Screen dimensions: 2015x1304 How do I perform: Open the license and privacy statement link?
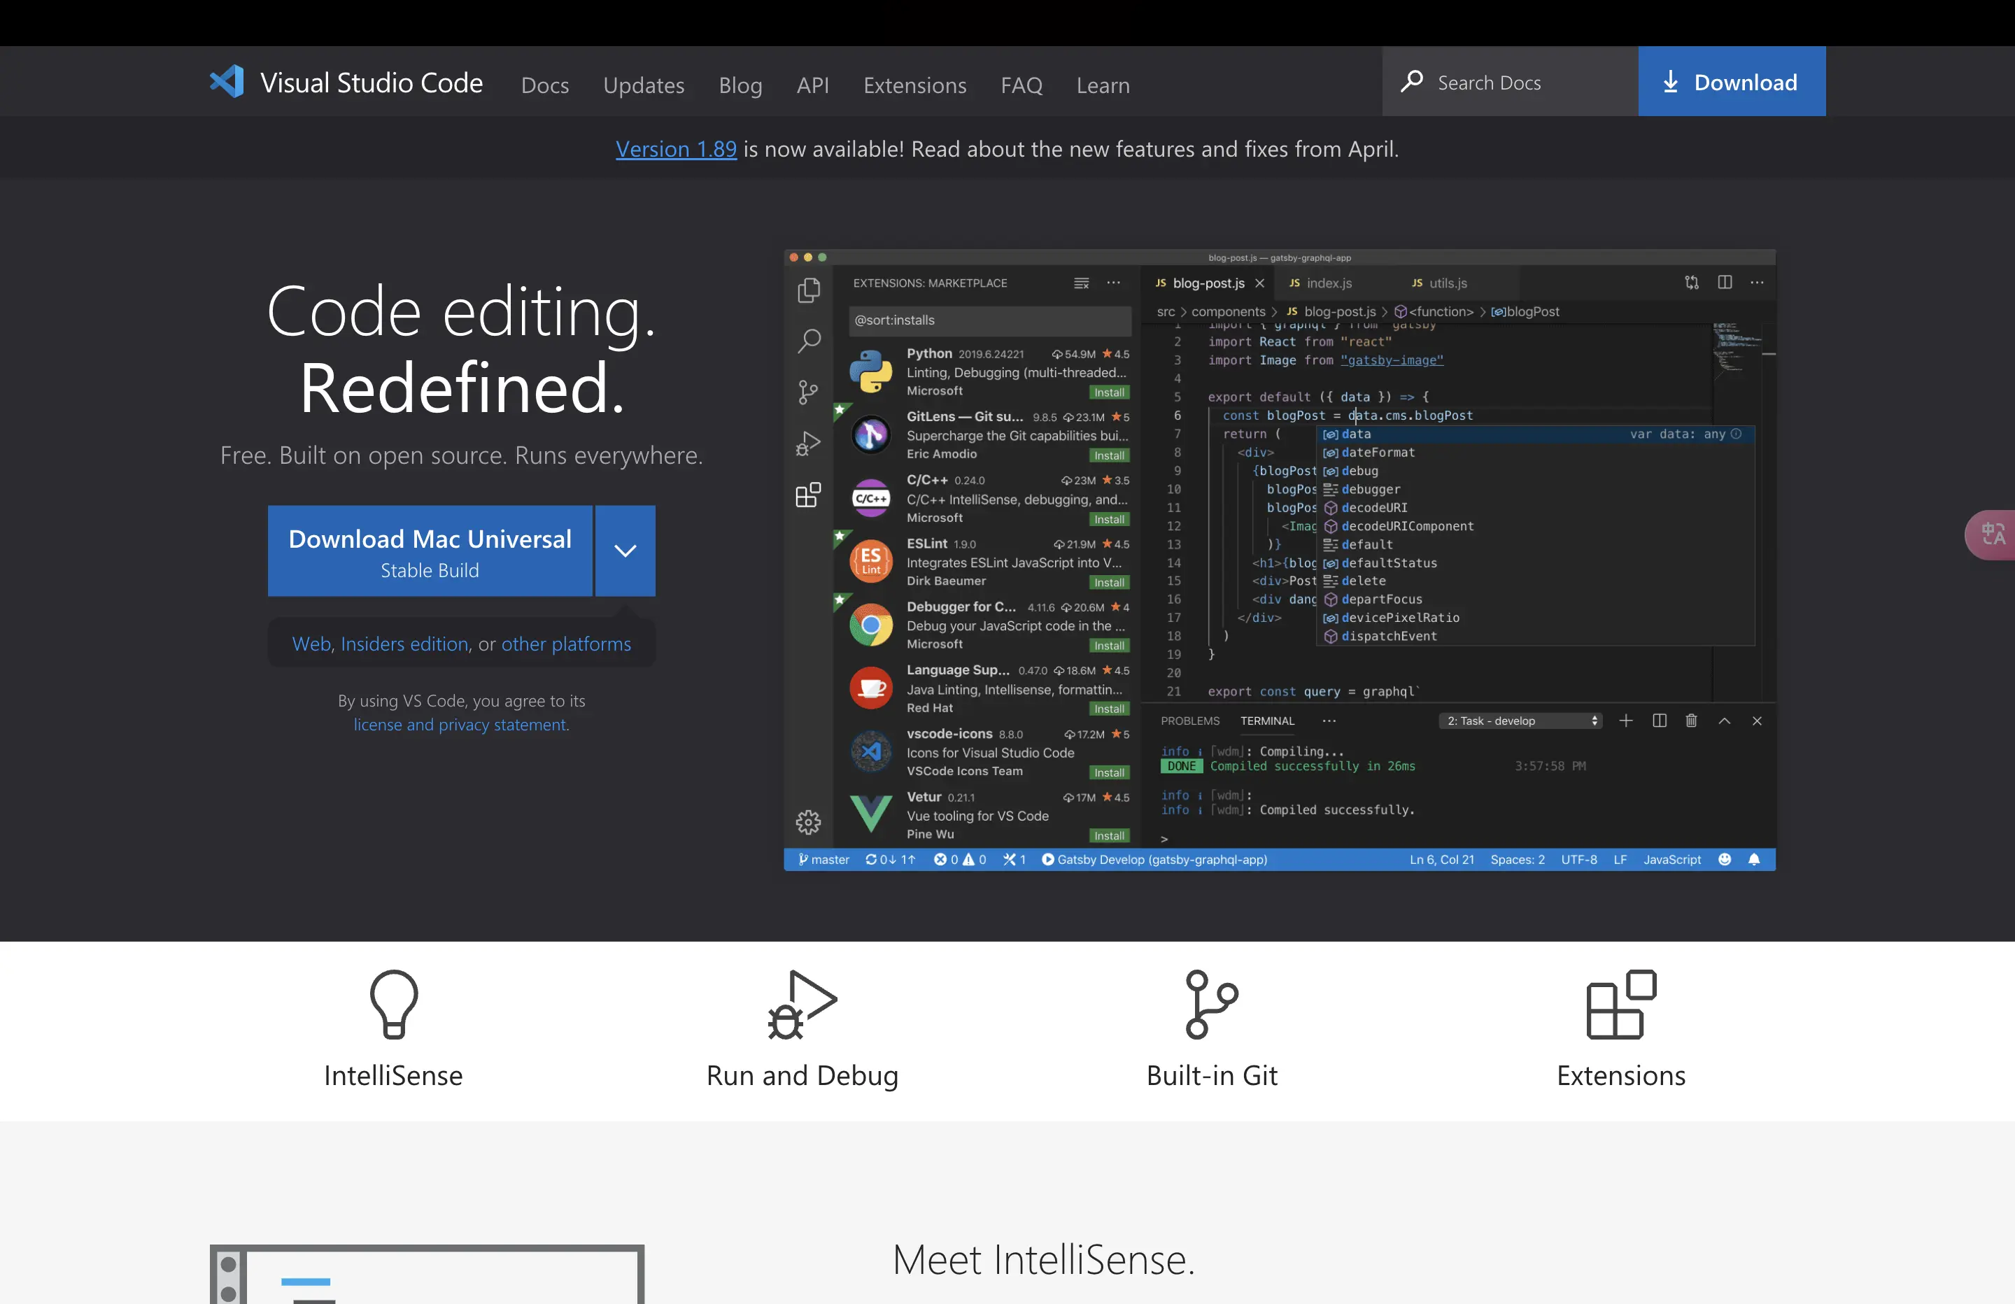[461, 725]
